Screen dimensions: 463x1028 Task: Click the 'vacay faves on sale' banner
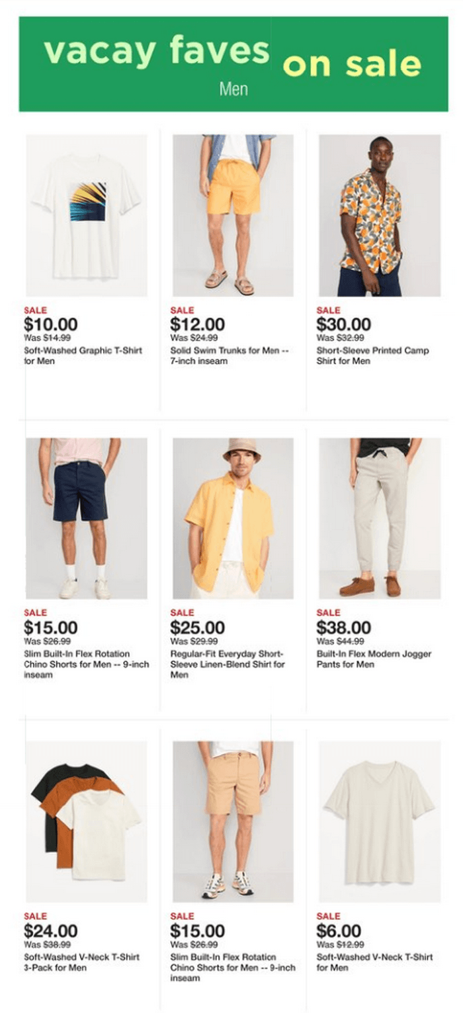pyautogui.click(x=233, y=64)
